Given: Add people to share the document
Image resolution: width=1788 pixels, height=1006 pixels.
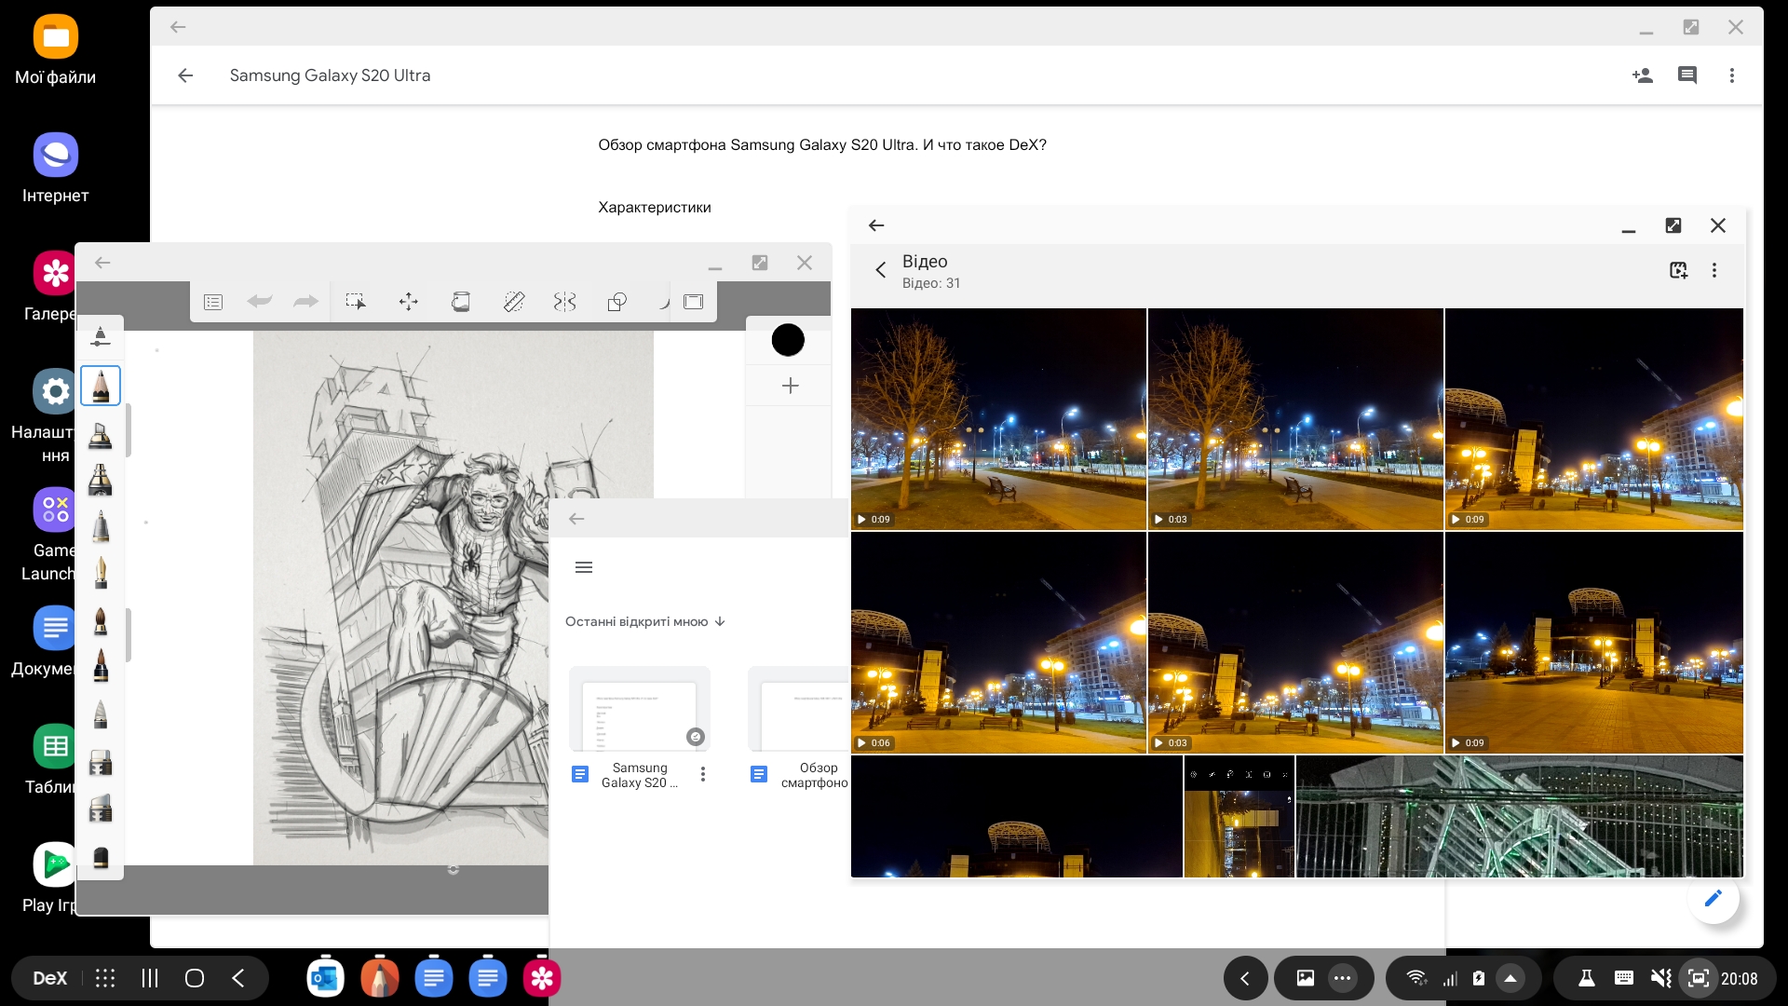Looking at the screenshot, I should coord(1642,75).
